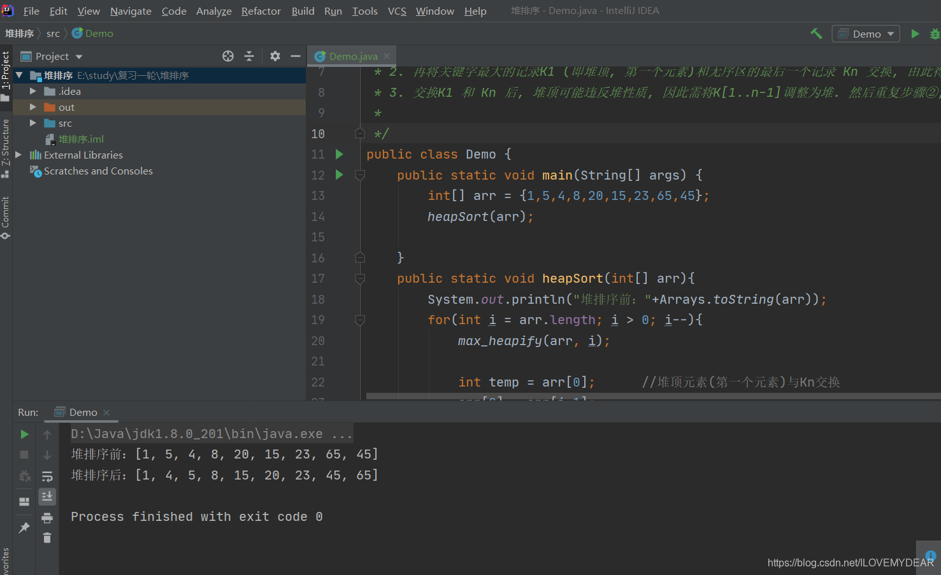Click the restore layout icon in Run panel
Viewport: 941px width, 575px height.
click(x=24, y=502)
